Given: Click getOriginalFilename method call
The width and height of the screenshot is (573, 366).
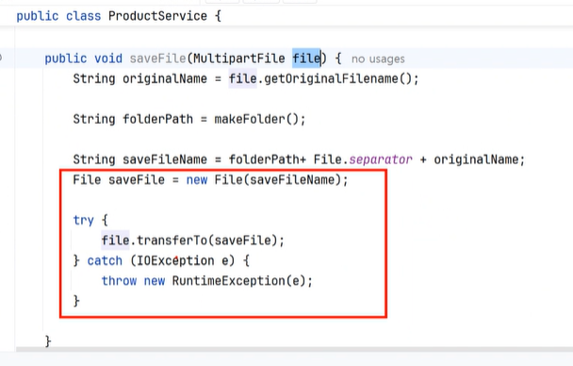Looking at the screenshot, I should [331, 78].
